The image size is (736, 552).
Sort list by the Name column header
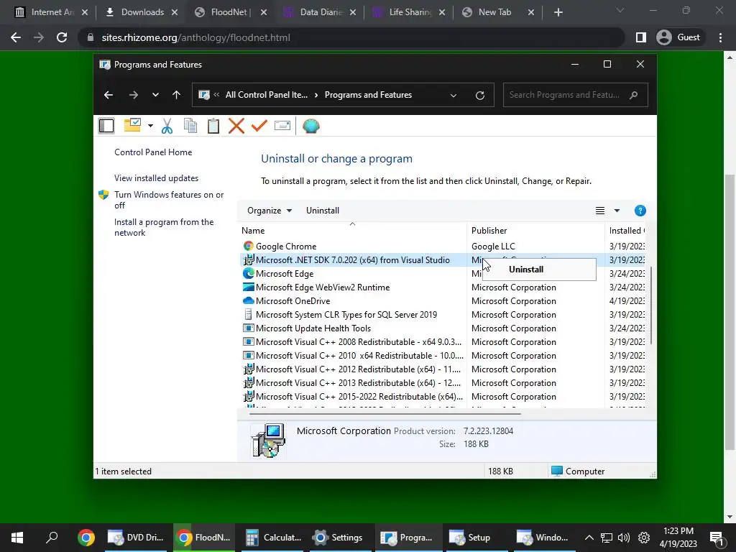(352, 231)
